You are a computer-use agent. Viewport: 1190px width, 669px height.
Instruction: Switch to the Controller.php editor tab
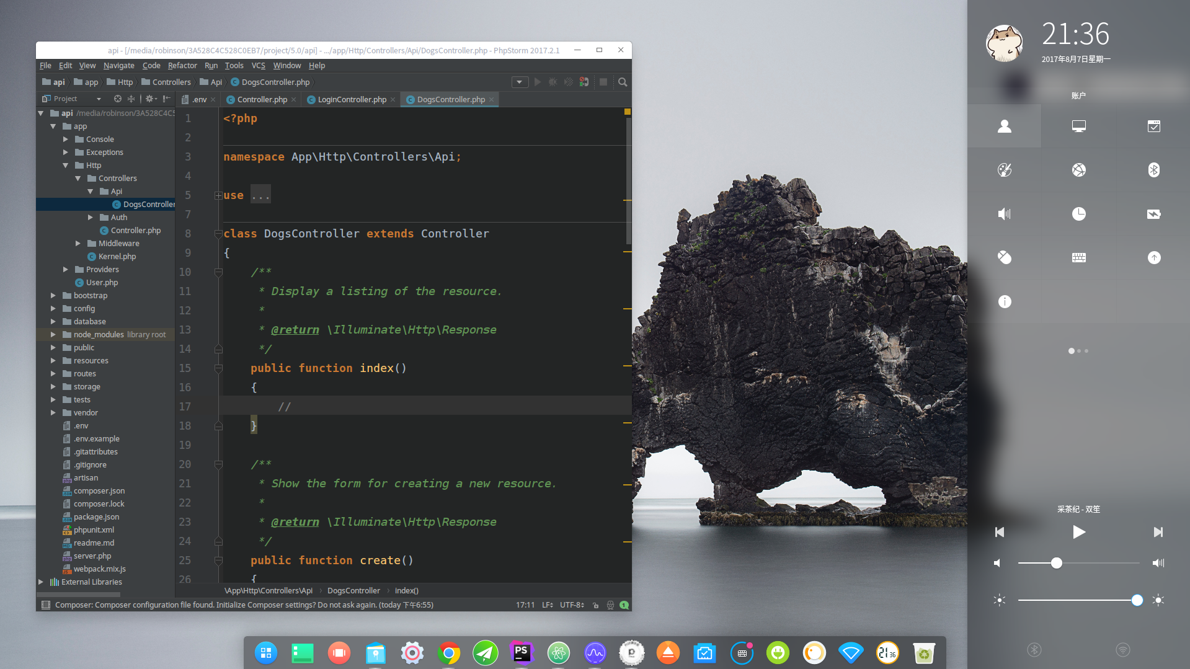click(x=262, y=99)
